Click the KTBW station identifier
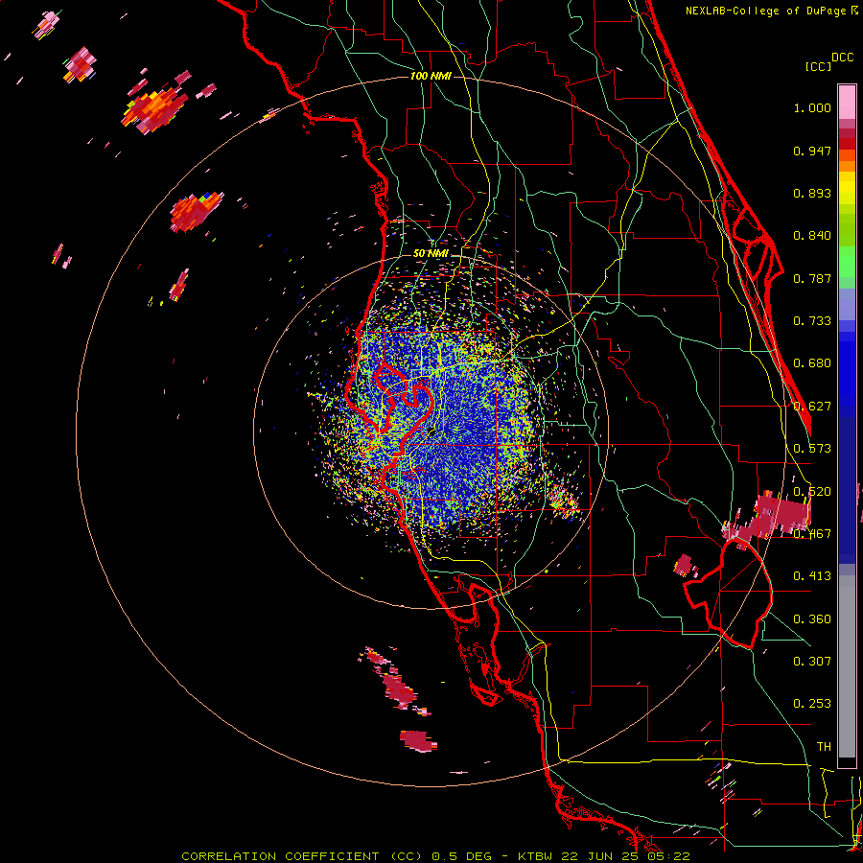This screenshot has height=863, width=863. pos(536,856)
